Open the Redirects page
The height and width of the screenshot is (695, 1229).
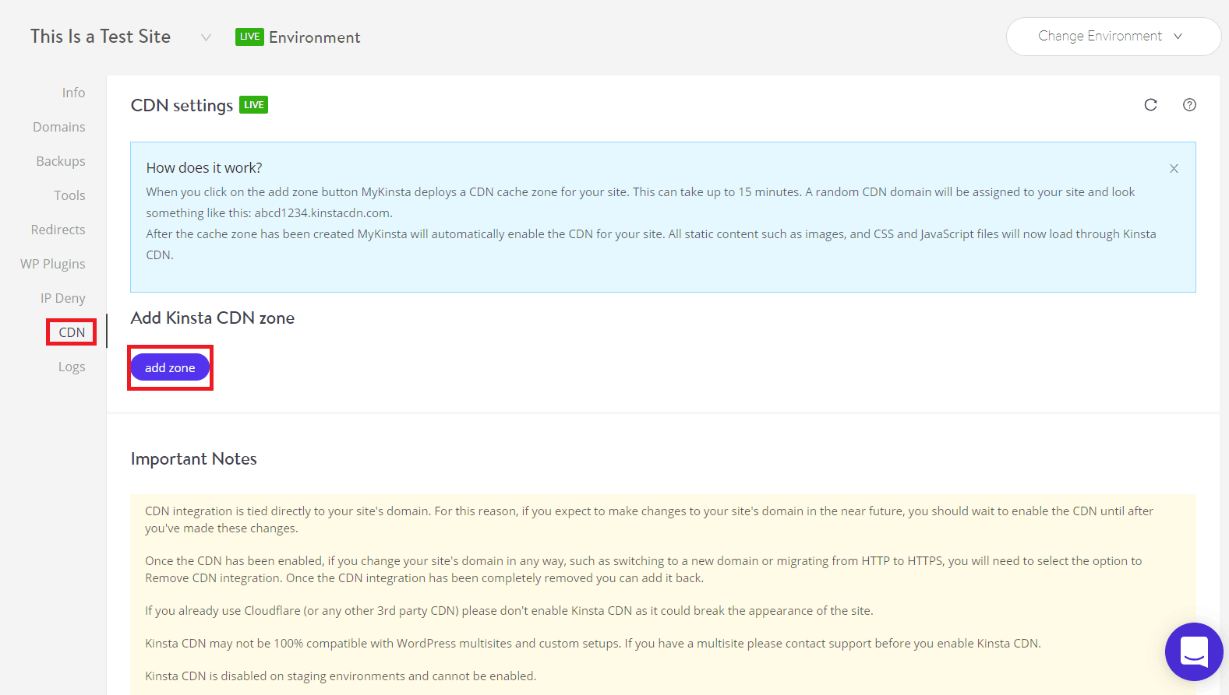58,230
